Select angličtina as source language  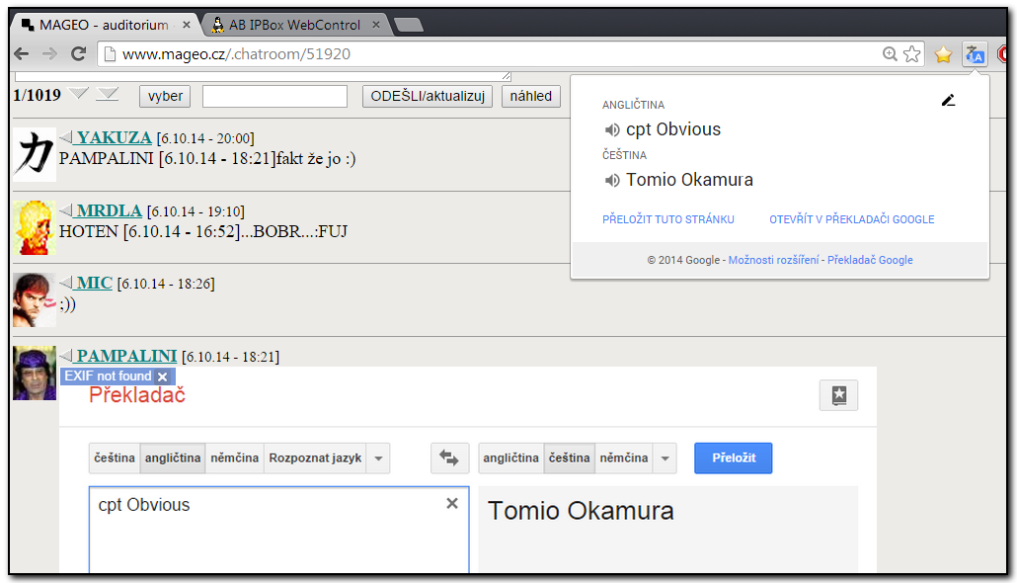point(173,458)
